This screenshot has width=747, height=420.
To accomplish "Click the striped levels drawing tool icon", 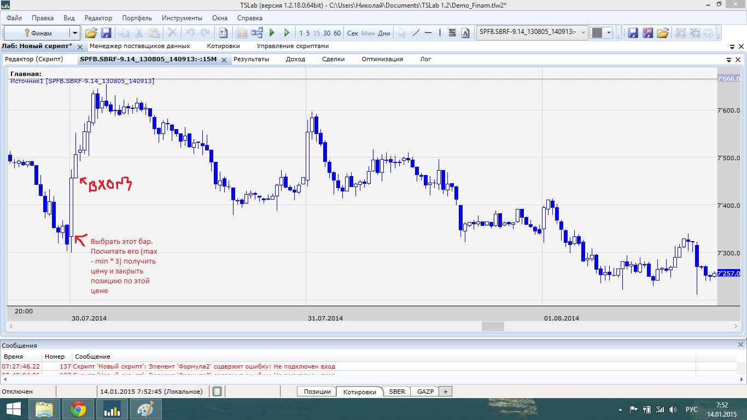I will [452, 33].
